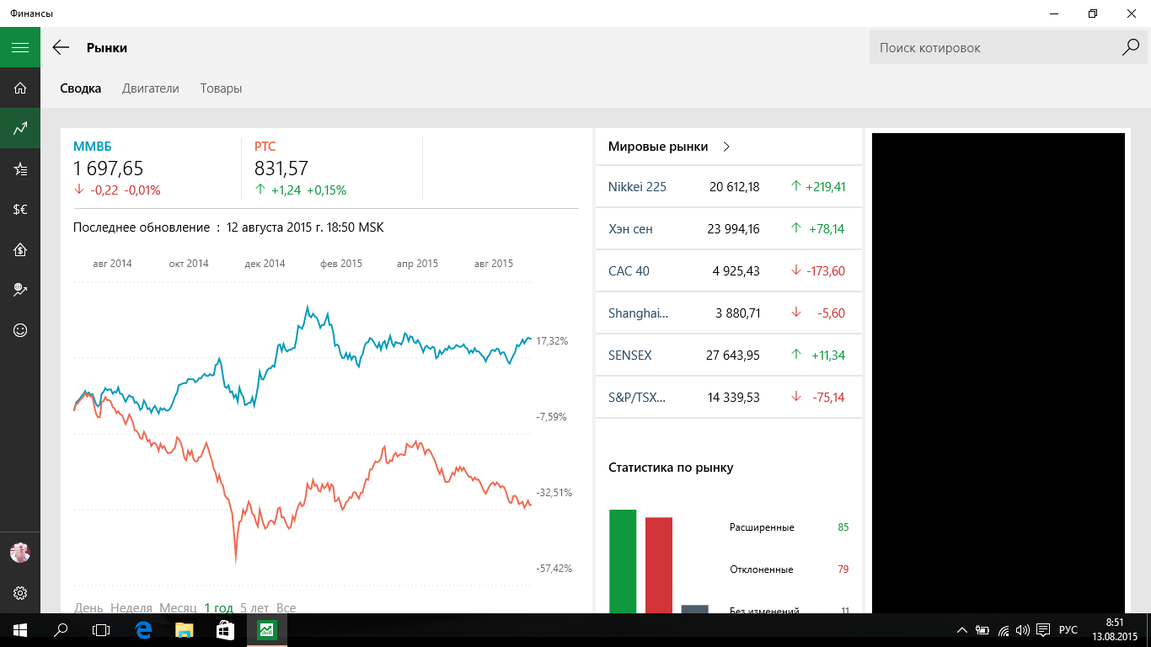Click the smiley Feedback icon
The height and width of the screenshot is (647, 1151).
20,330
